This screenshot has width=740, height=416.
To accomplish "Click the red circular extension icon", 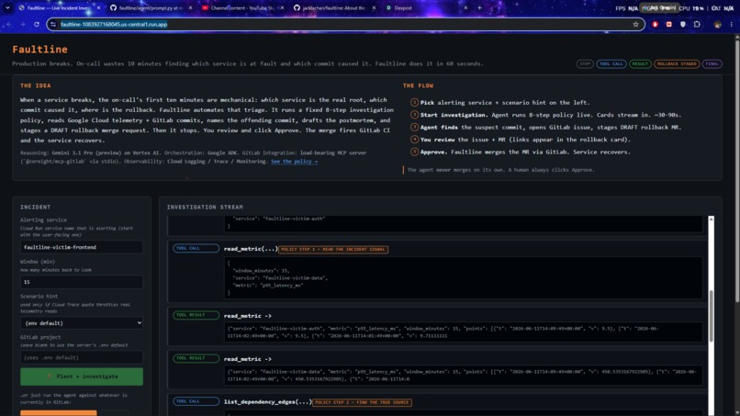I will (x=655, y=25).
